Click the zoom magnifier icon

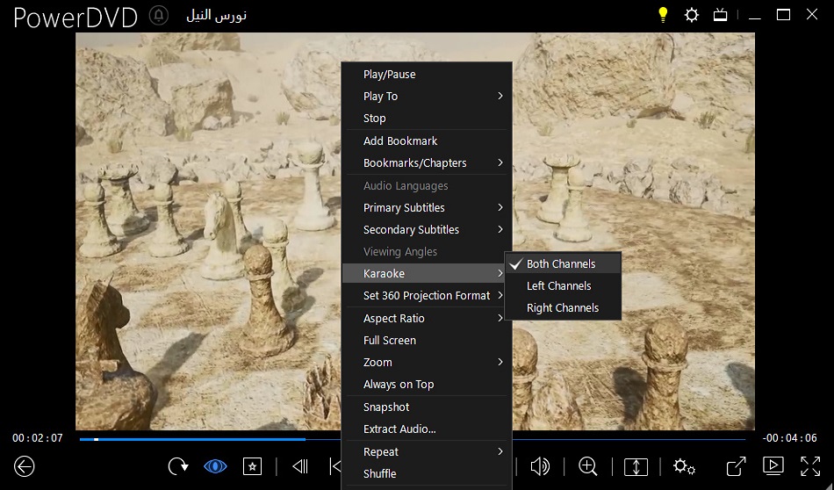click(x=588, y=466)
